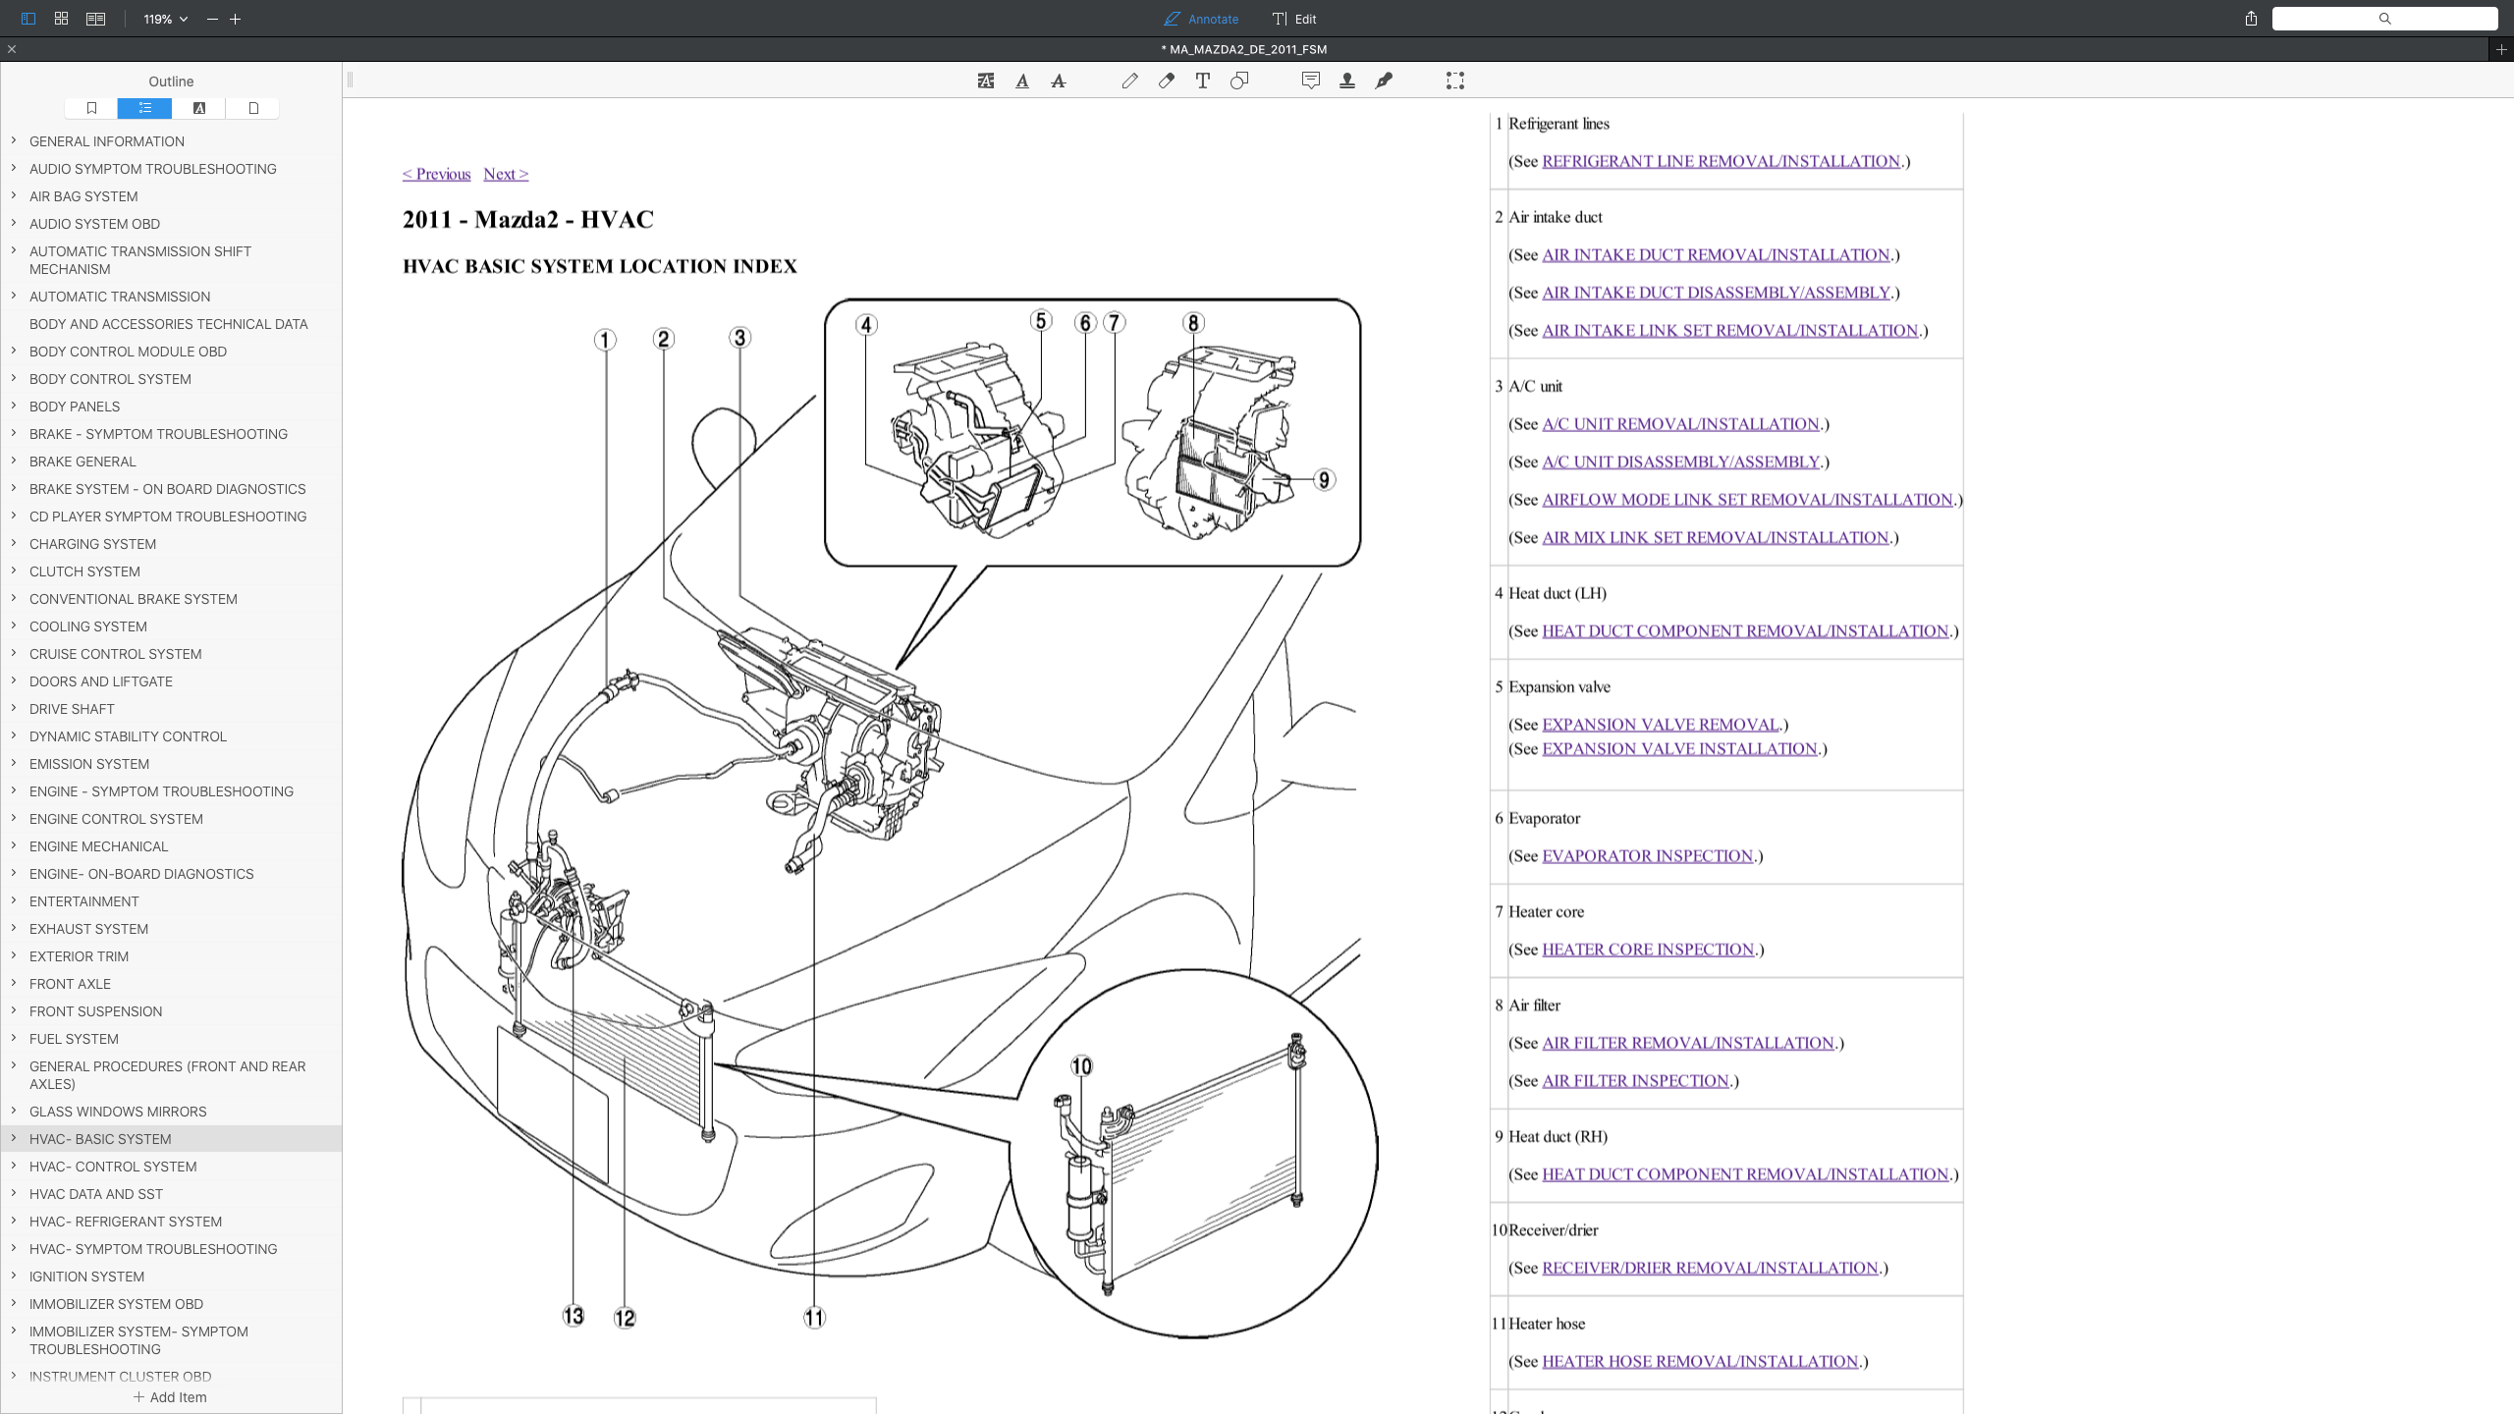
Task: Toggle the sidebar panel view
Action: (x=27, y=19)
